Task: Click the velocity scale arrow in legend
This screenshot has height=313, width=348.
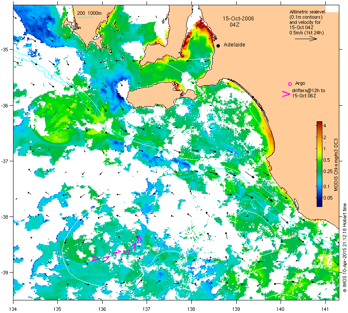Action: (x=306, y=39)
